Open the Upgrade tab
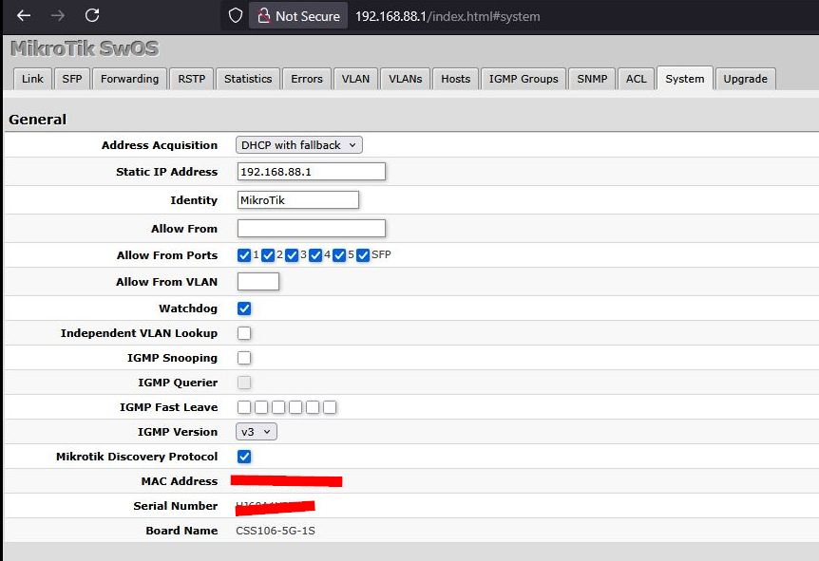819x561 pixels. click(x=745, y=79)
